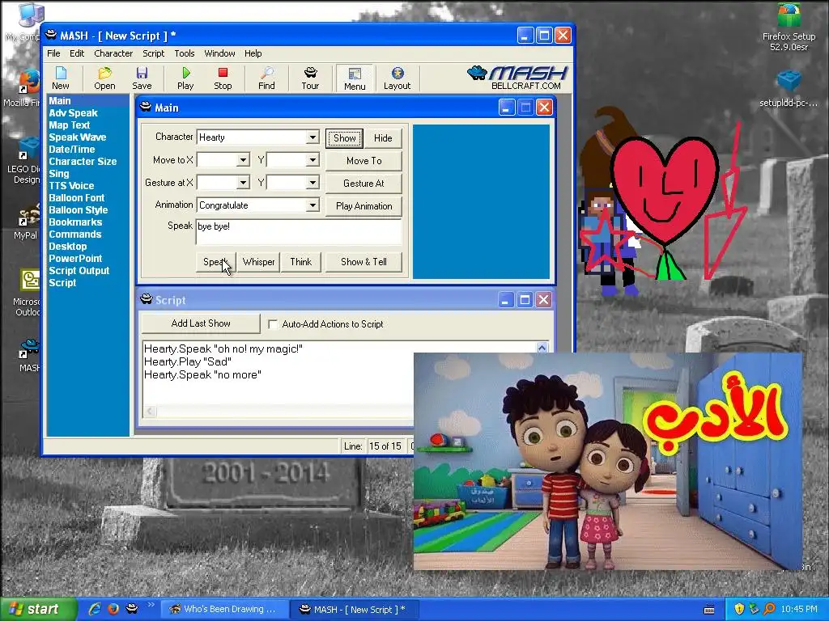Open the Script menu
The width and height of the screenshot is (829, 621).
click(x=153, y=53)
